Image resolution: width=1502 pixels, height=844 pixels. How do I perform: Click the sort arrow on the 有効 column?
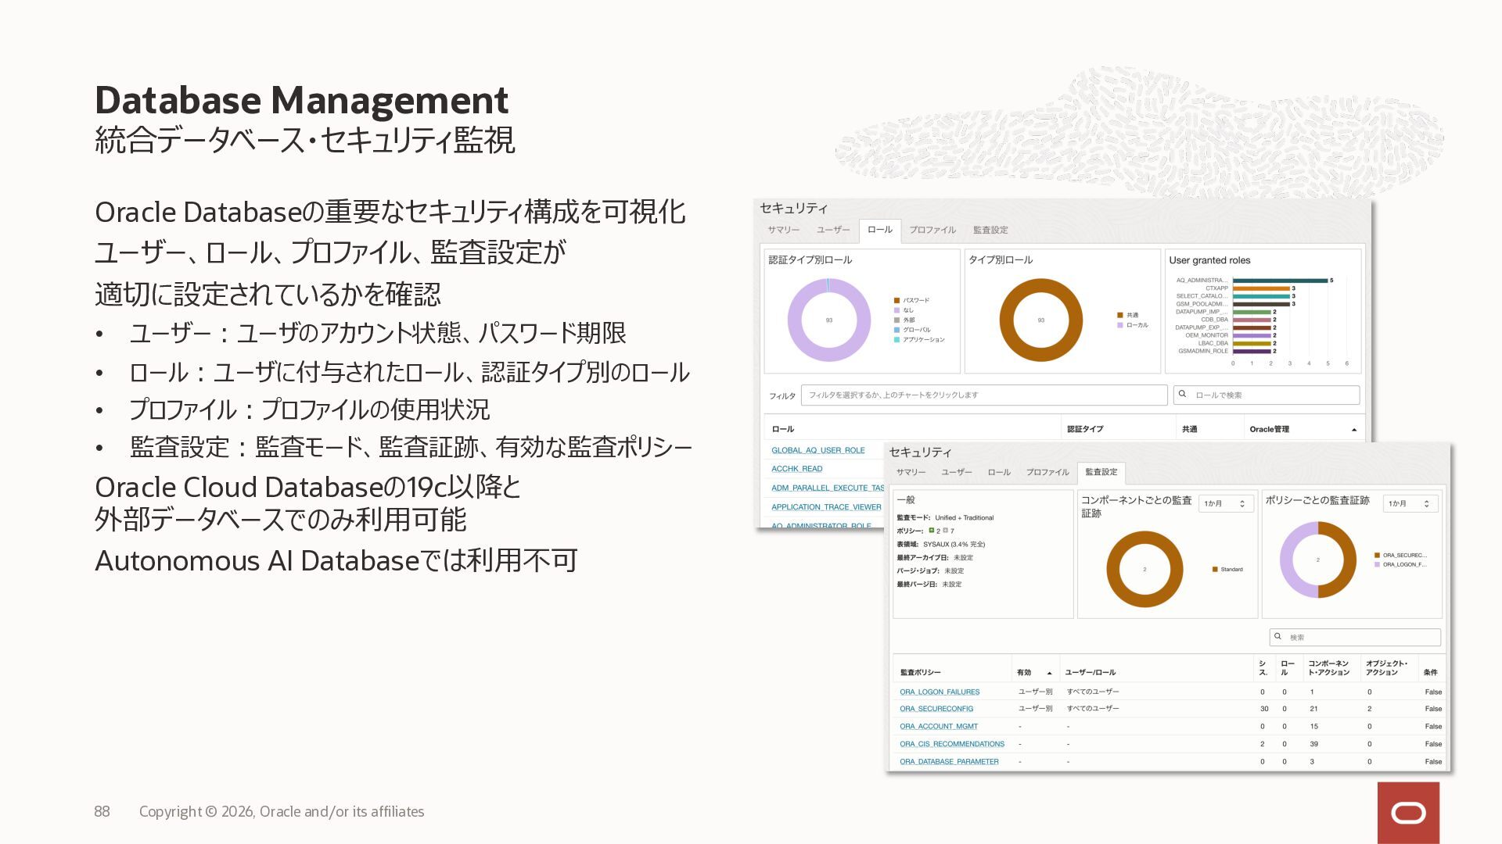coord(1049,673)
